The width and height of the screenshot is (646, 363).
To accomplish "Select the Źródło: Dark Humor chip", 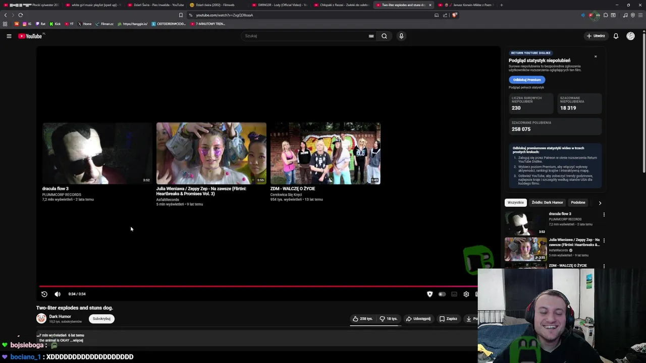I will pos(547,203).
